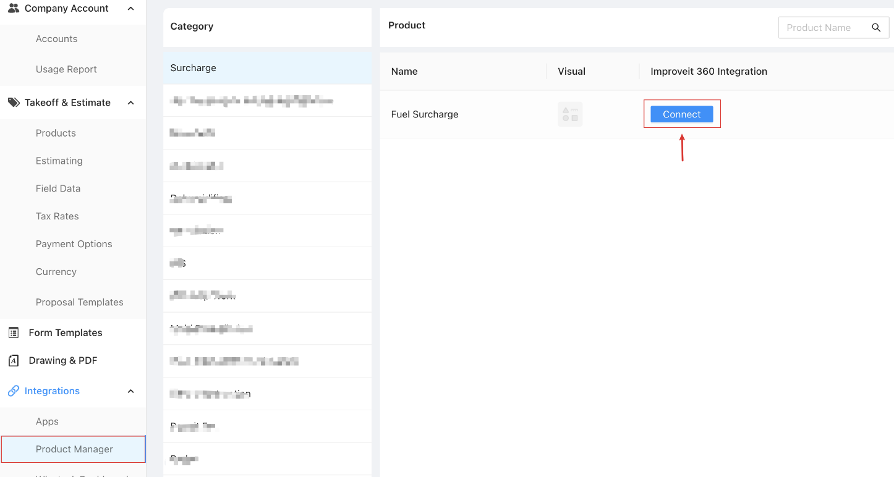Select Product Manager in sidebar
Screen dimensions: 894x477
pos(74,449)
